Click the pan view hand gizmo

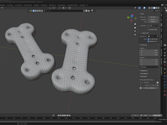(x=135, y=28)
